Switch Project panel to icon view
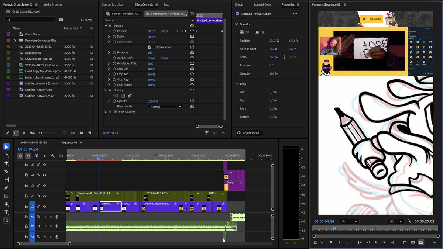The width and height of the screenshot is (443, 249). [x=24, y=133]
